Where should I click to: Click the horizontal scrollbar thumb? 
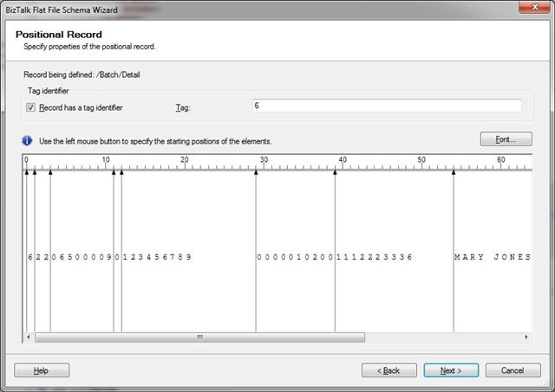click(x=200, y=337)
